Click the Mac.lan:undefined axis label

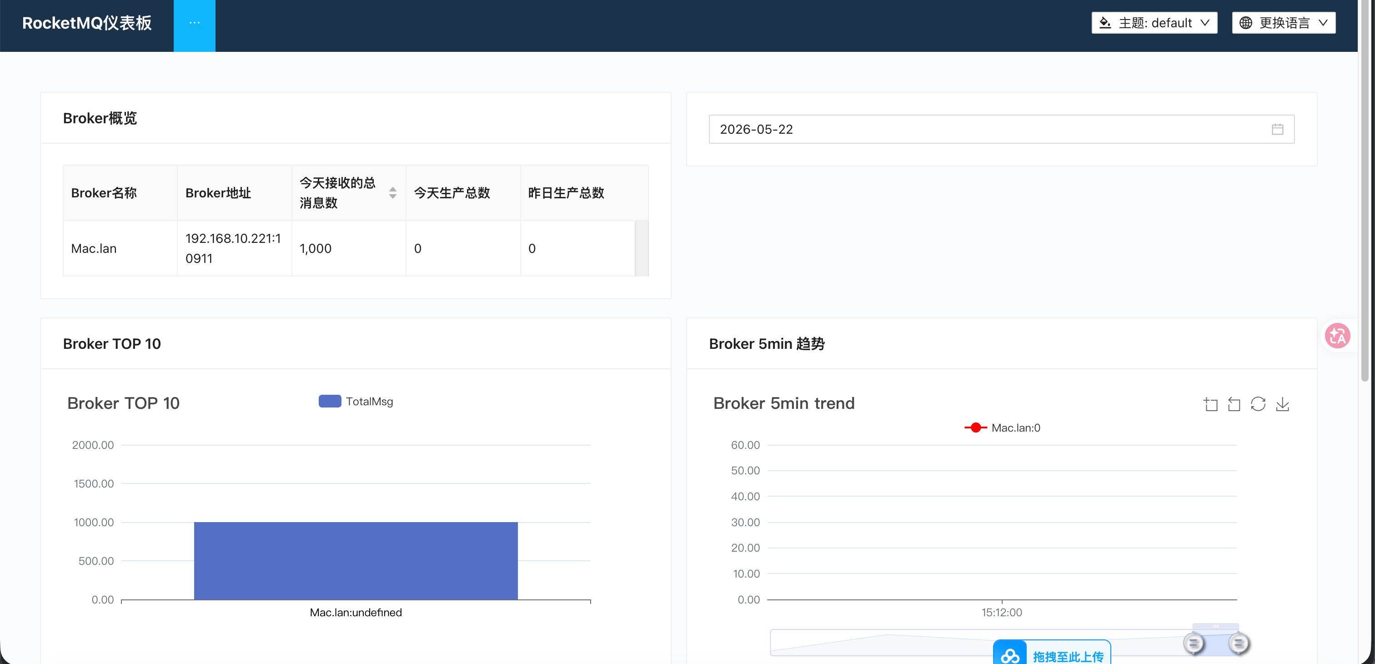tap(356, 612)
